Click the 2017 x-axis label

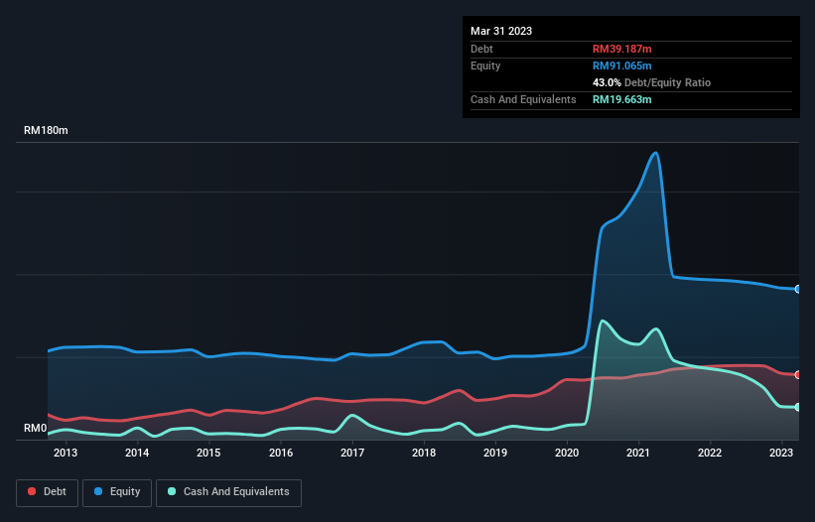(352, 453)
